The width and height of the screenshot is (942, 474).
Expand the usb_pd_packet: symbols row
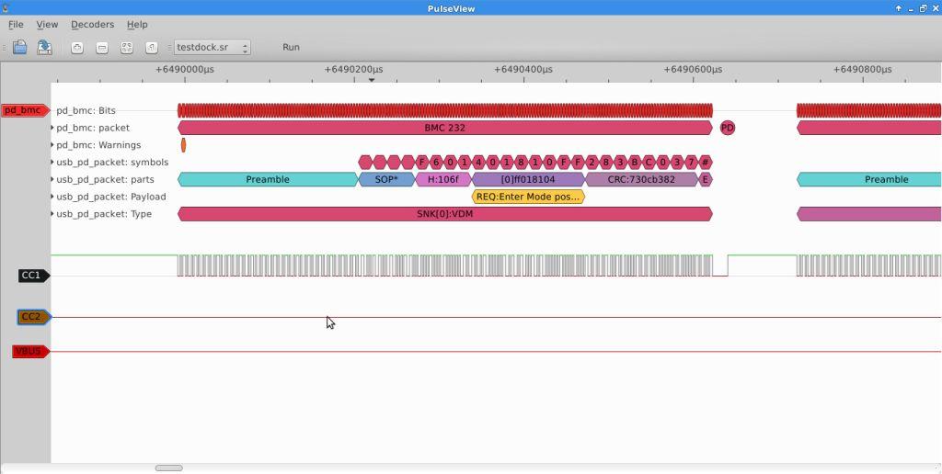pos(52,163)
